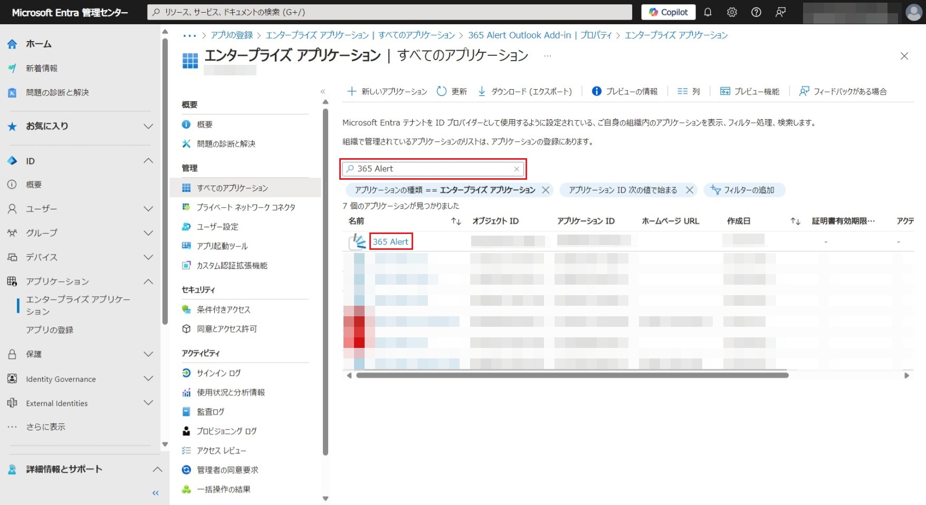This screenshot has width=926, height=505.
Task: Click the フィルターの追加 button
Action: pos(743,190)
